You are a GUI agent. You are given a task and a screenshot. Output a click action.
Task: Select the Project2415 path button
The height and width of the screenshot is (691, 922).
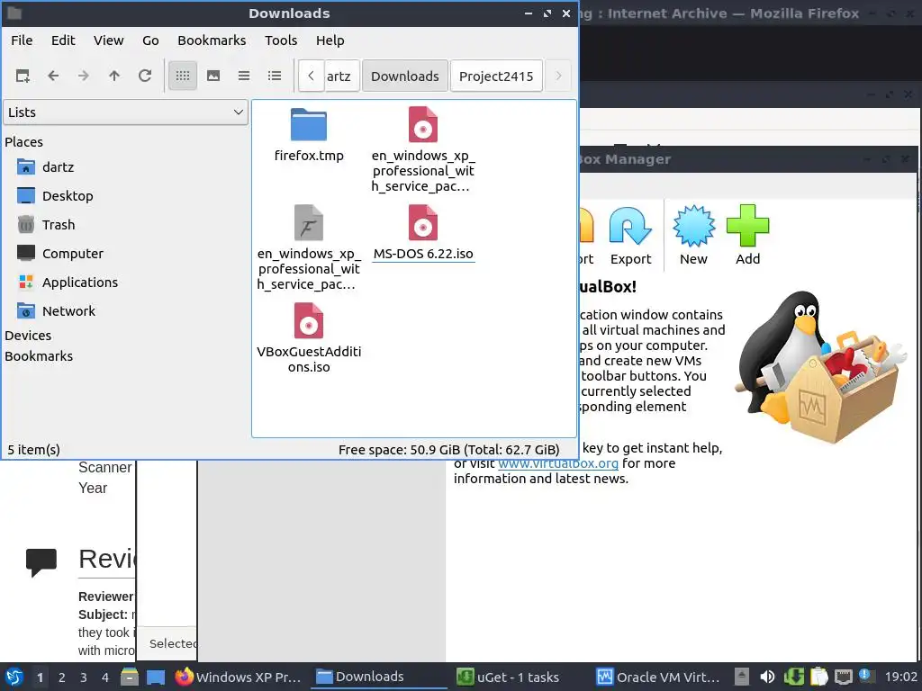496,76
